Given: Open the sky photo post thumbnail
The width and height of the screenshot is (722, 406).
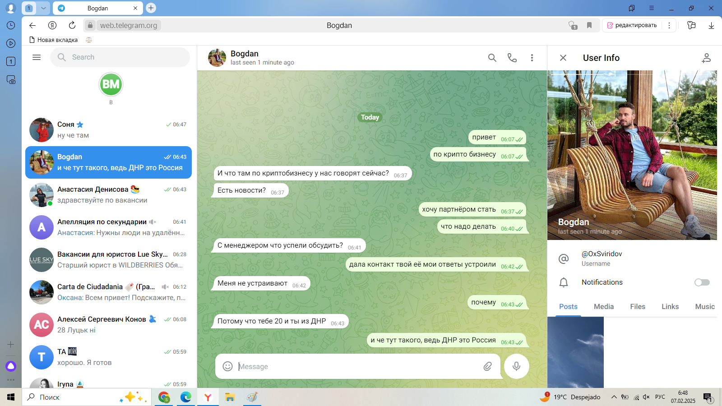Looking at the screenshot, I should [575, 352].
